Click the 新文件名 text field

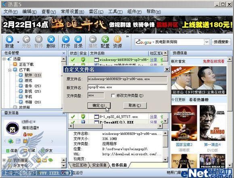click(x=127, y=87)
